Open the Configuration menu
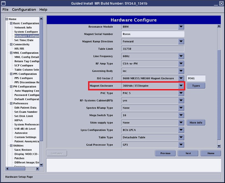 tap(24, 9)
